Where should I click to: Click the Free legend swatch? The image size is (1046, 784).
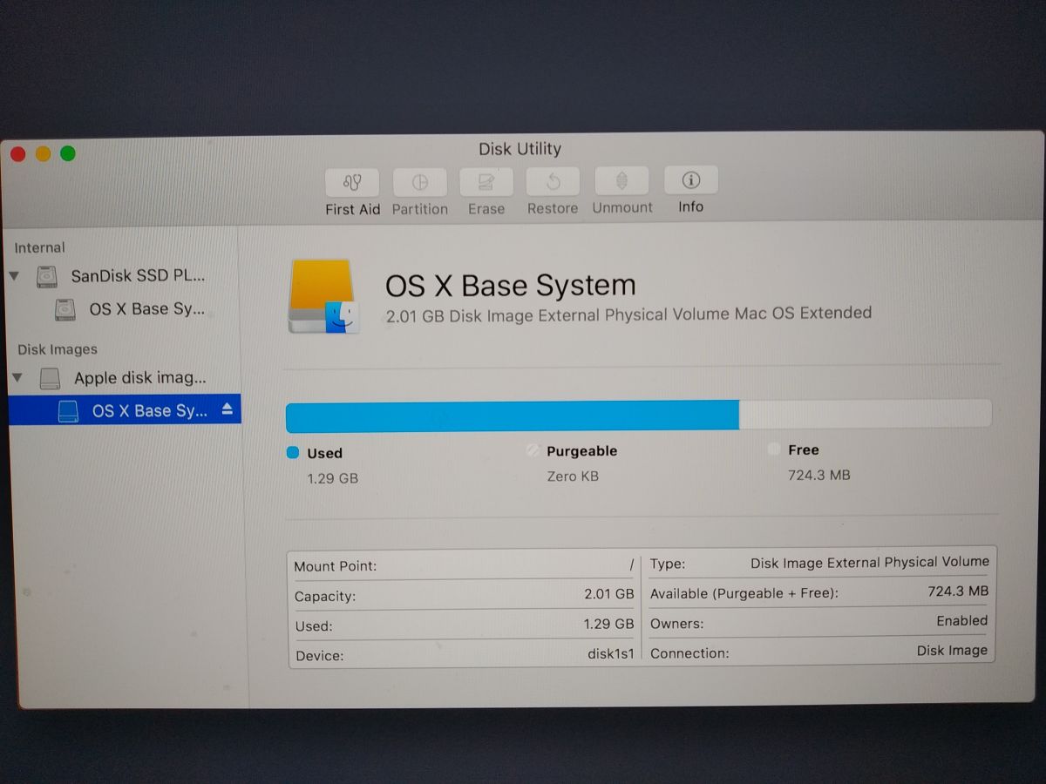774,449
